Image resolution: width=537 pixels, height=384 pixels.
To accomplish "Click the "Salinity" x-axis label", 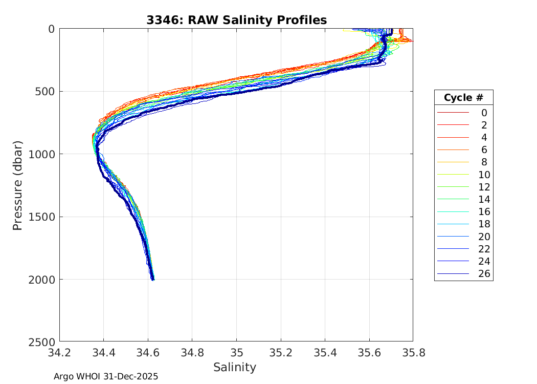I will 235,367.
